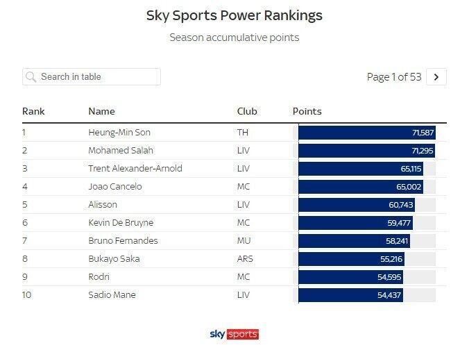
Task: Click the Sky Sports Power Rankings title
Action: [x=235, y=15]
